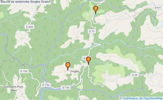Click the D 29 road shield
Viewport: 163px width, 100px height.
click(135, 75)
